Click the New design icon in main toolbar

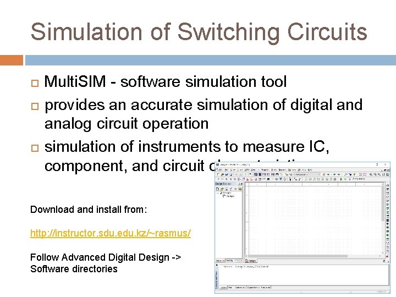[x=218, y=174]
